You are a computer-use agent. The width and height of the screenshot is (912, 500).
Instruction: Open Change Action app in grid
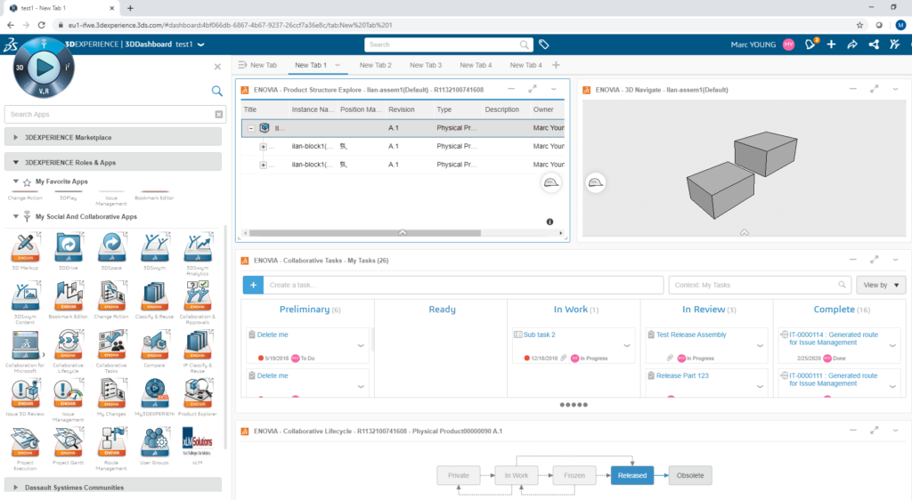111,297
